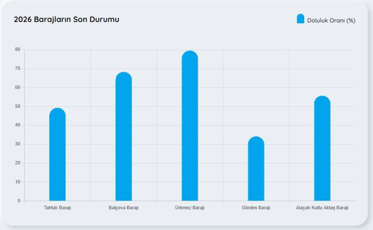Click the Gördes Barajı axis label
This screenshot has width=373, height=230.
[256, 208]
